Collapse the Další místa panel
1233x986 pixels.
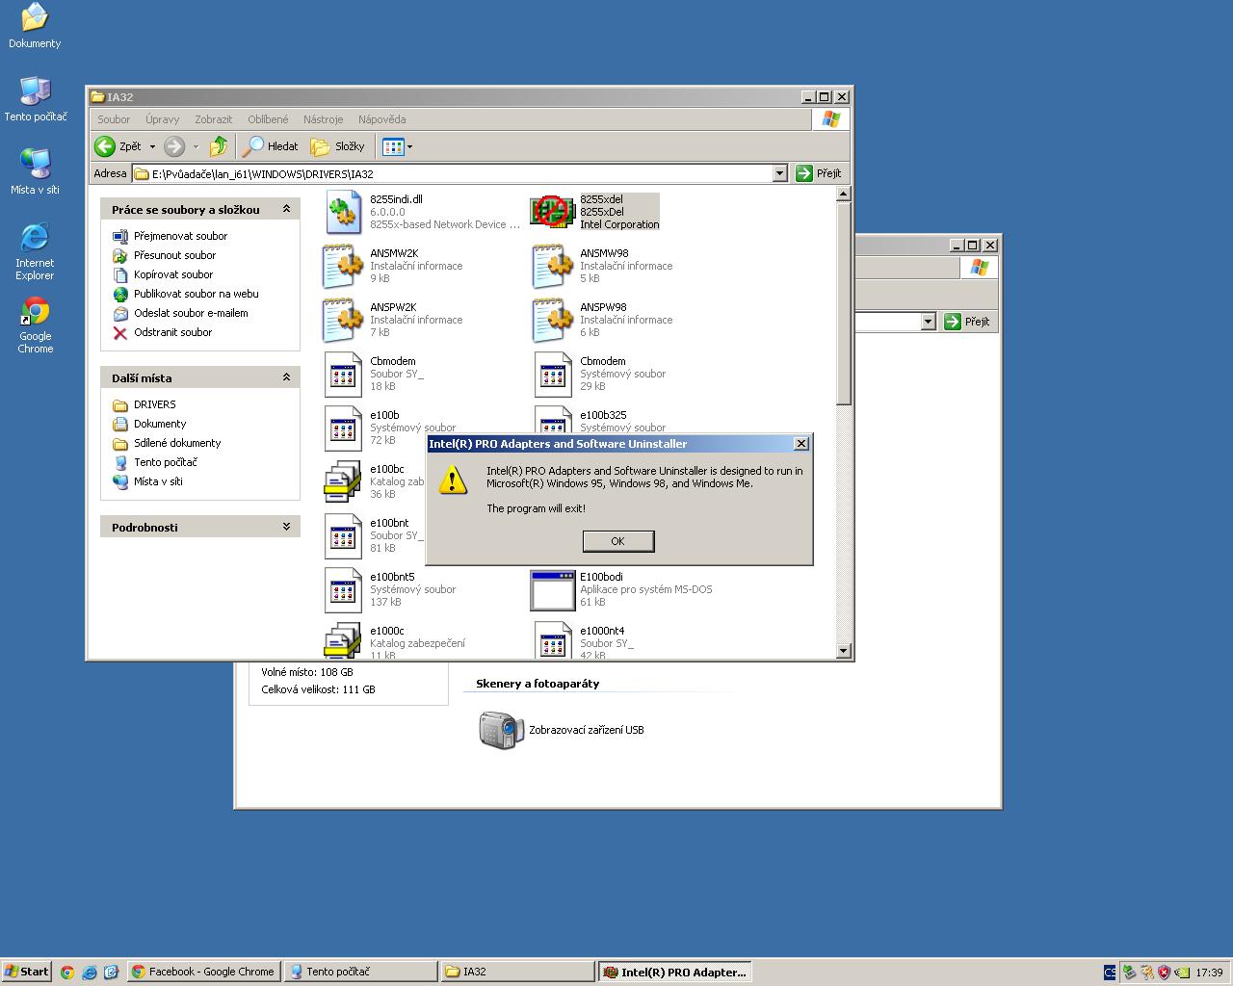286,377
